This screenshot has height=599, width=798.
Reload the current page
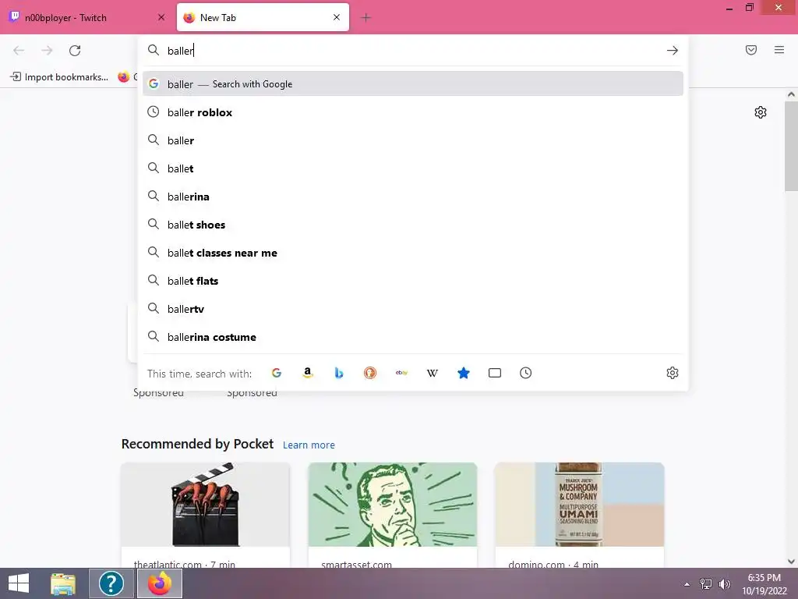[x=75, y=51]
